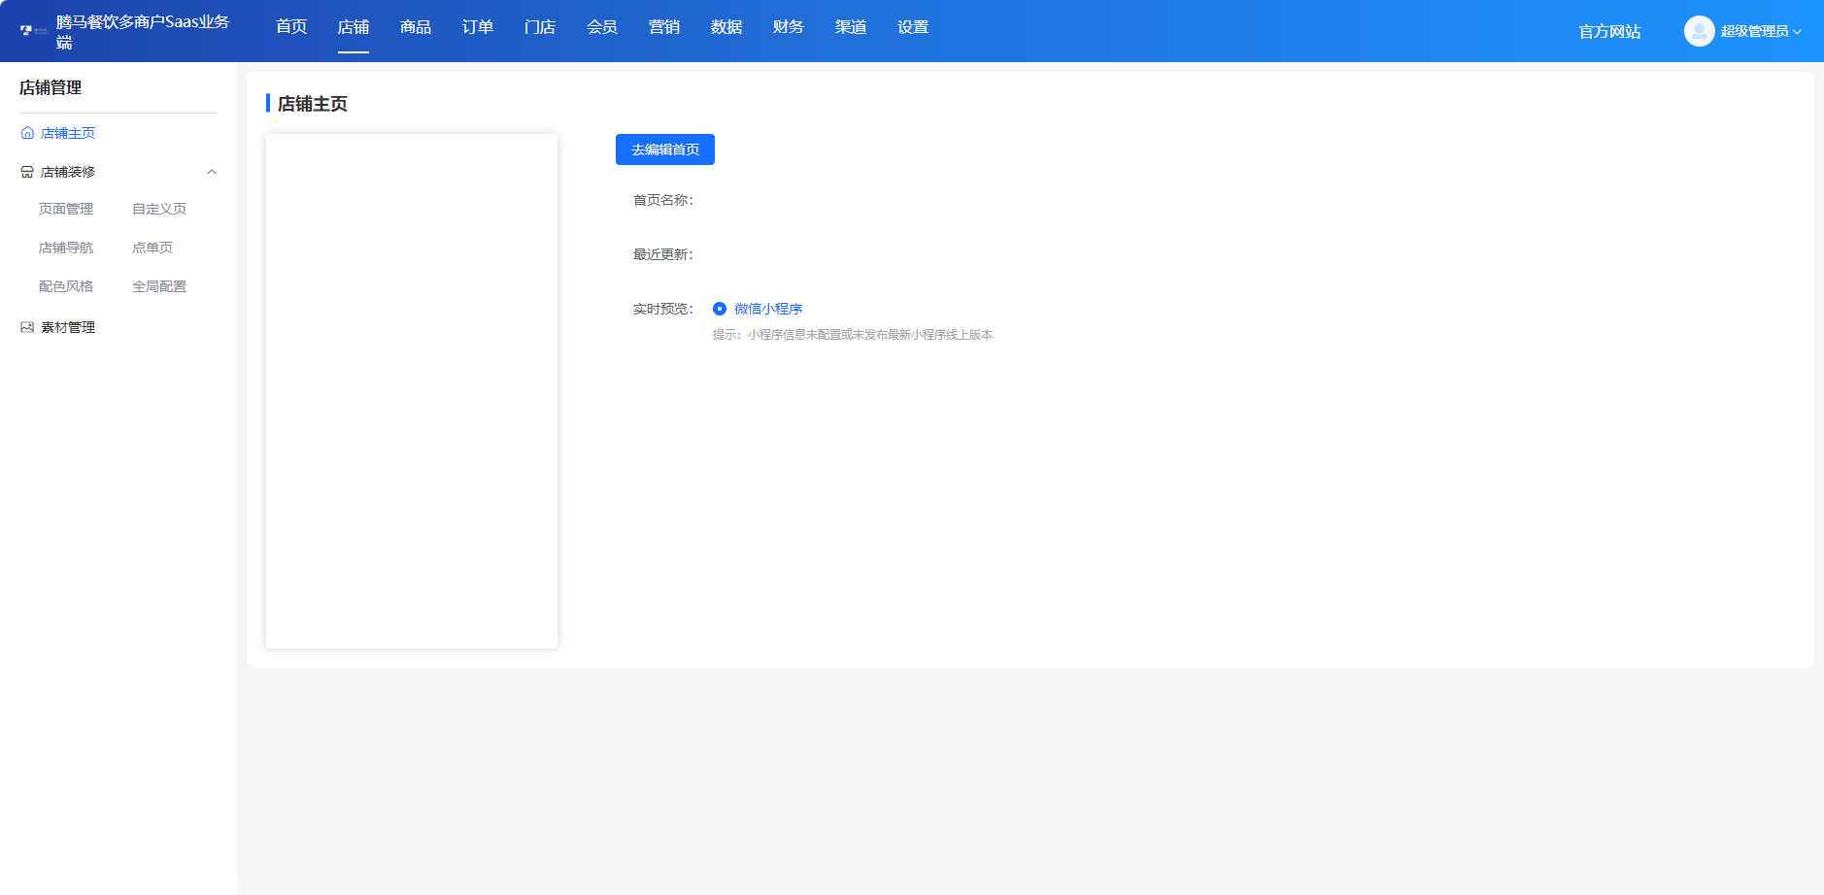Collapse the 店铺装修 sidebar section
The image size is (1824, 895).
tap(212, 172)
